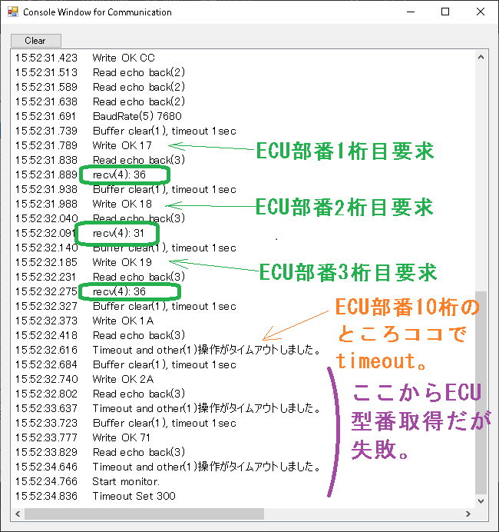Screen dimensions: 499x532
Task: Click the timestamp 15:52:31.638
Action: click(x=46, y=101)
